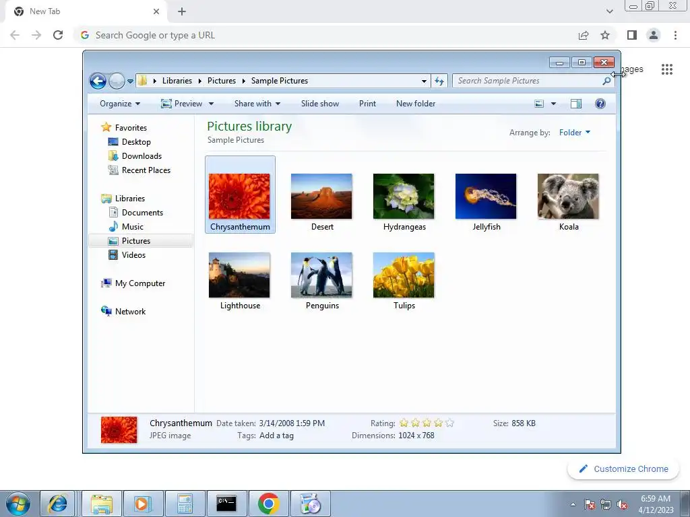Open Windows Media Player from taskbar
This screenshot has height=517, width=690.
[143, 504]
